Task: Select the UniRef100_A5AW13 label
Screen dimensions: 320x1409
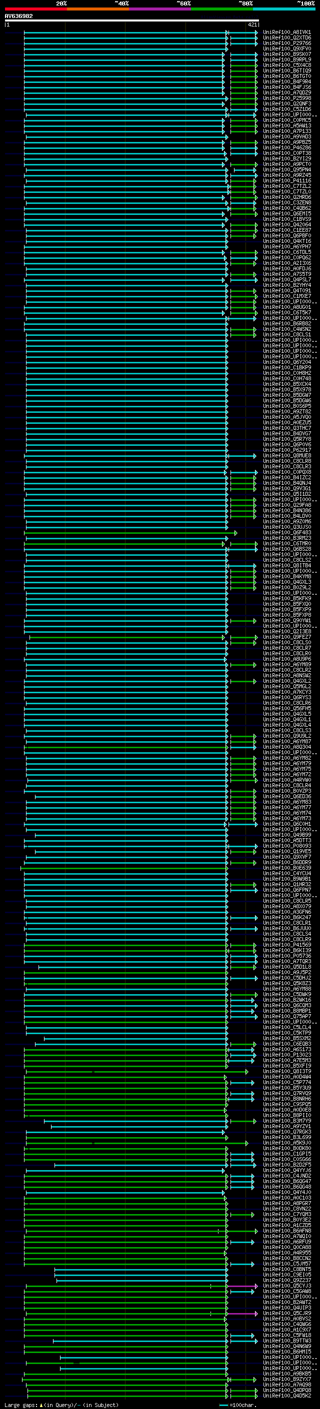Action: coord(286,126)
